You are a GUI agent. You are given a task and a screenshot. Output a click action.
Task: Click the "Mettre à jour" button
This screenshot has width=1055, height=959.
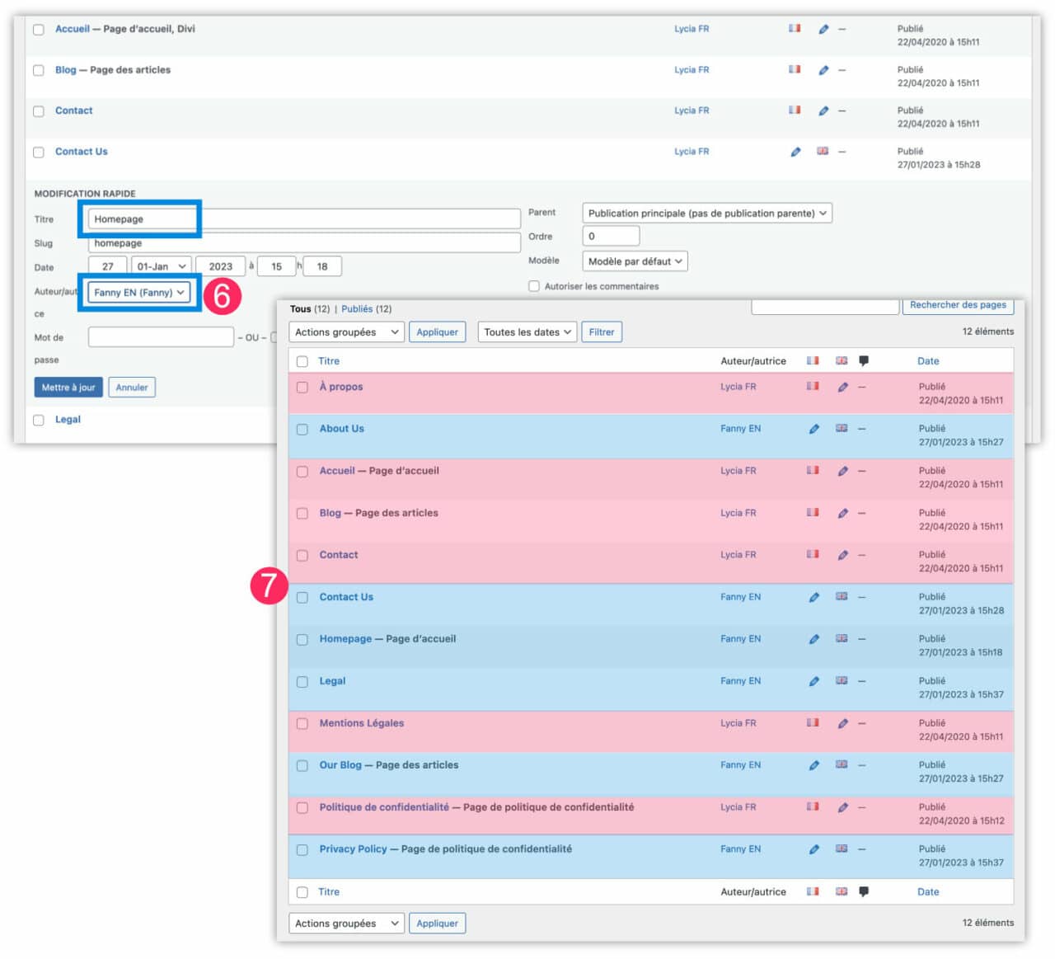(x=68, y=387)
